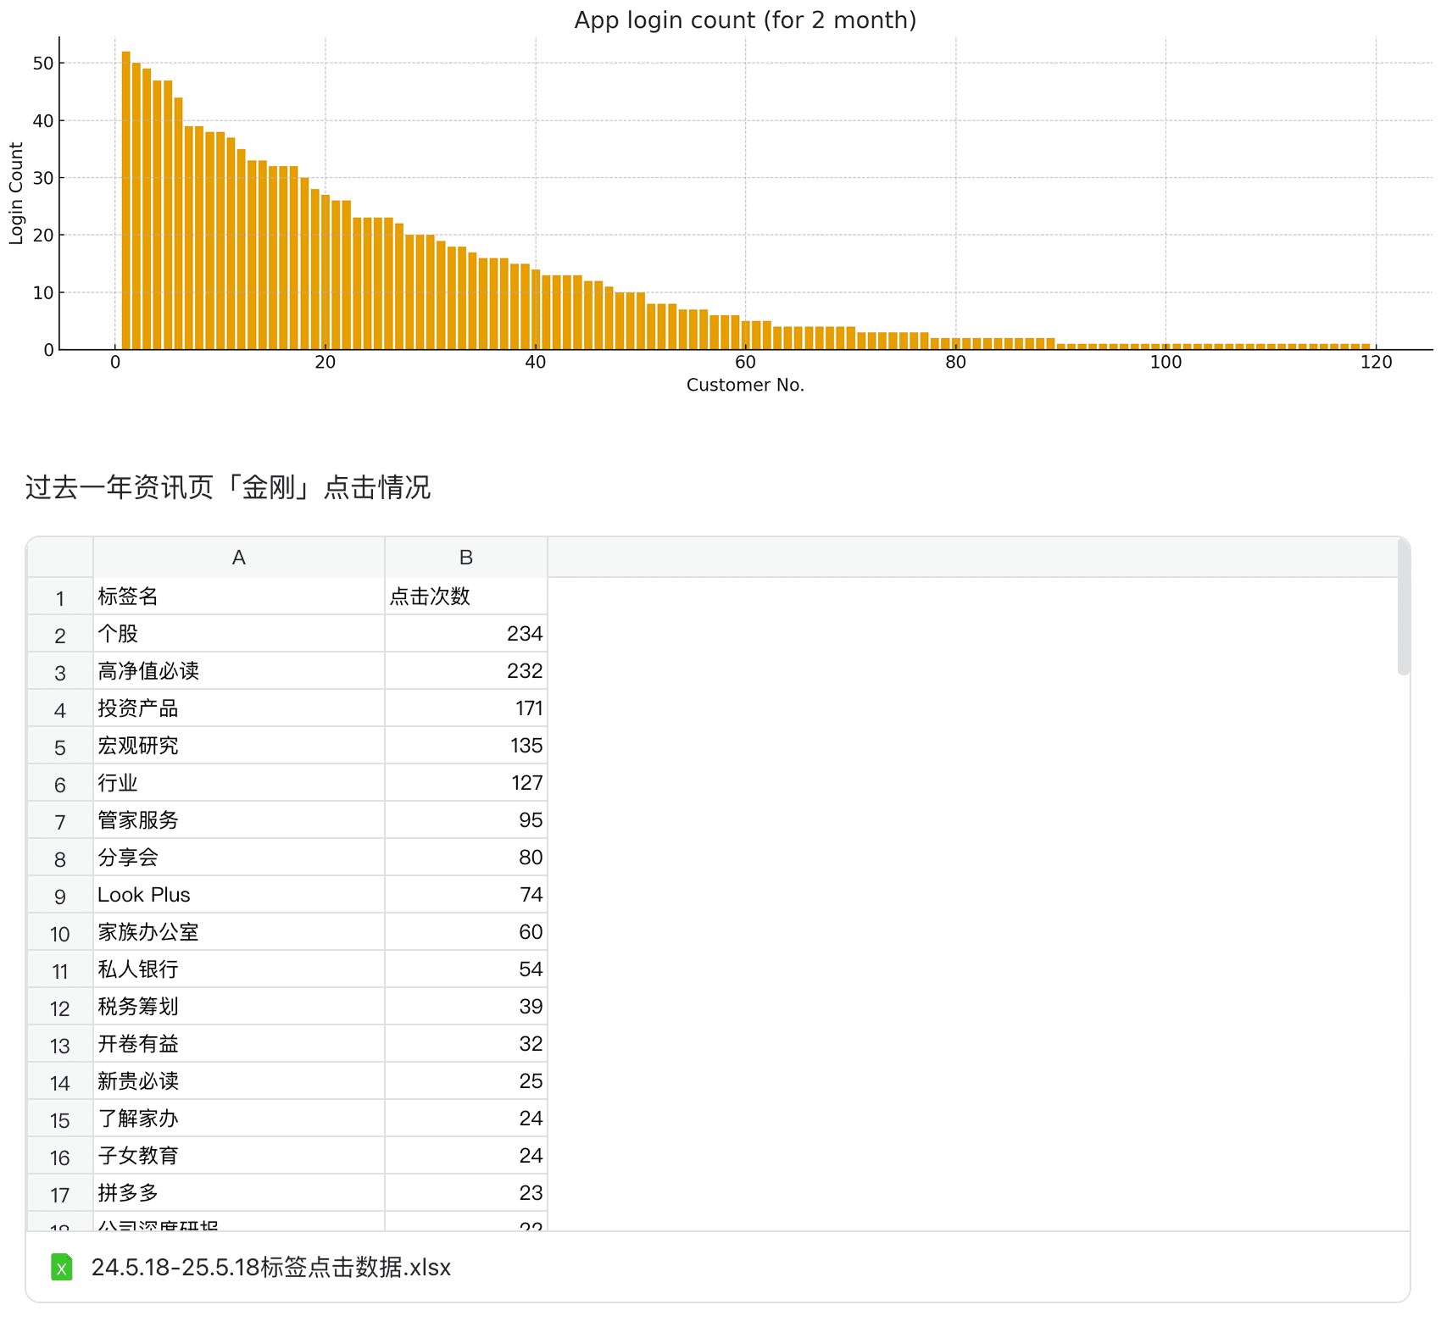1441x1327 pixels.
Task: Click chart title App login count
Action: click(x=745, y=19)
